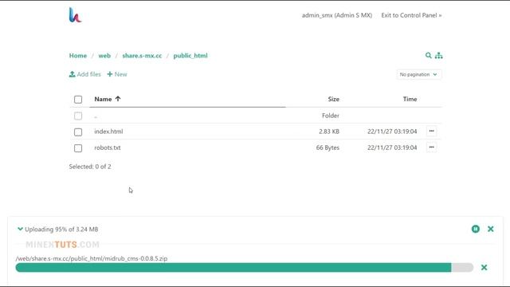Close the upload panel with top X
The width and height of the screenshot is (510, 287).
(x=491, y=229)
